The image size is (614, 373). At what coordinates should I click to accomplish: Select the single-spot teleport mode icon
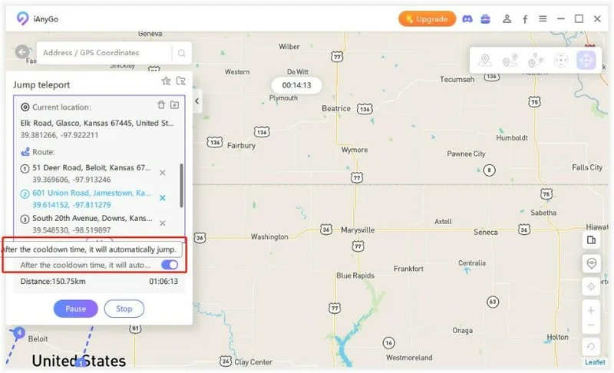485,61
